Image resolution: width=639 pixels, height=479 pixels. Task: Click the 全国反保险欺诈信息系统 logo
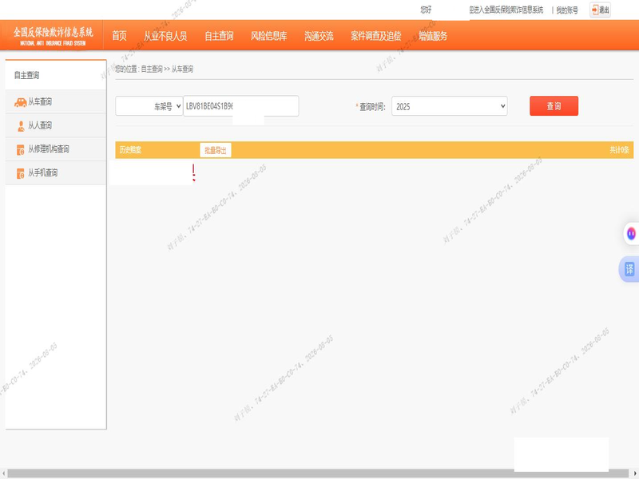(53, 36)
